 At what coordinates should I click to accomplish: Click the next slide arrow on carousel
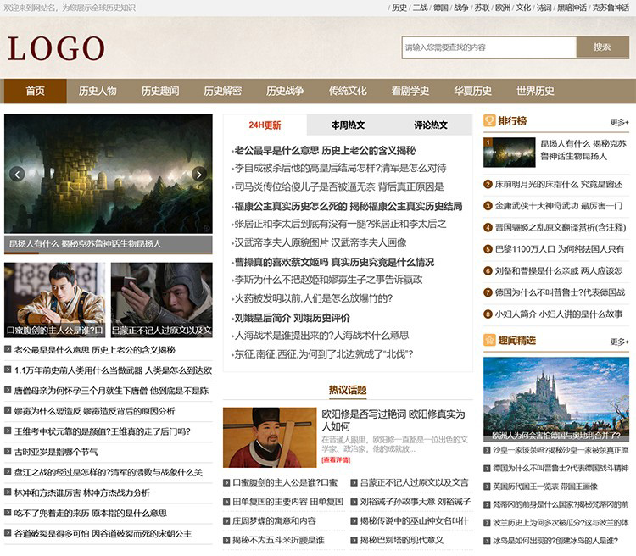pos(199,175)
